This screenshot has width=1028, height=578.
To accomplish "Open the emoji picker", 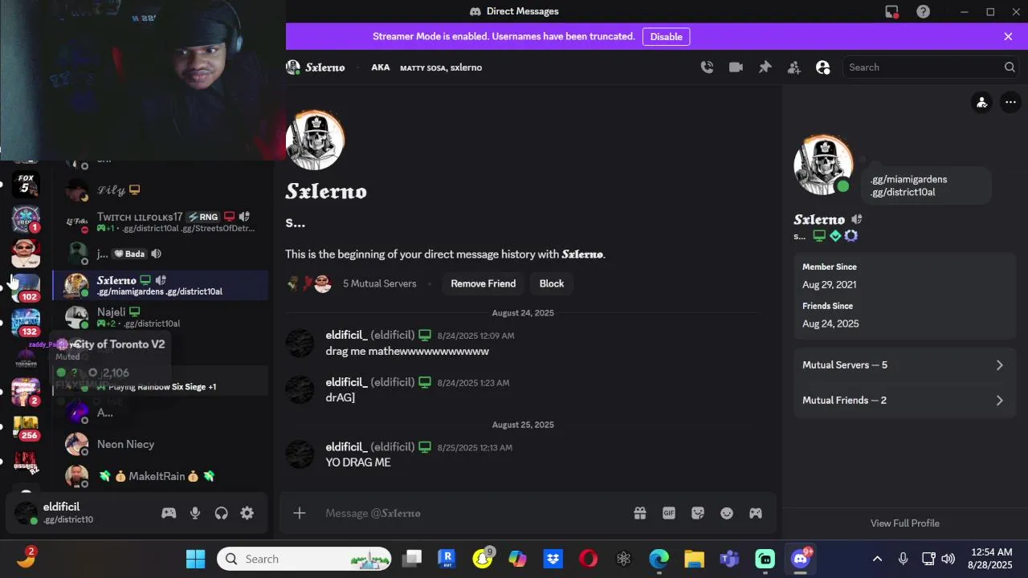I will (727, 513).
